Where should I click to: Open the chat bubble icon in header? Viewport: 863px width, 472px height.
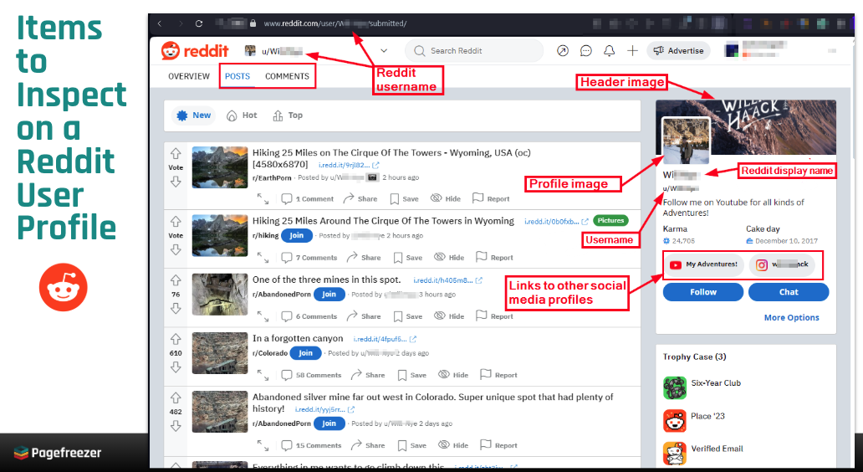pyautogui.click(x=586, y=51)
